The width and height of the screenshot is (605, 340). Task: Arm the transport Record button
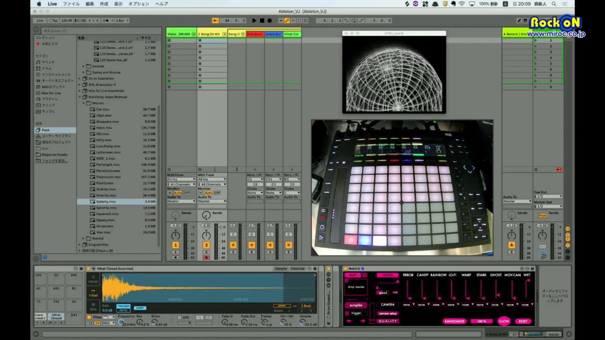(x=269, y=20)
